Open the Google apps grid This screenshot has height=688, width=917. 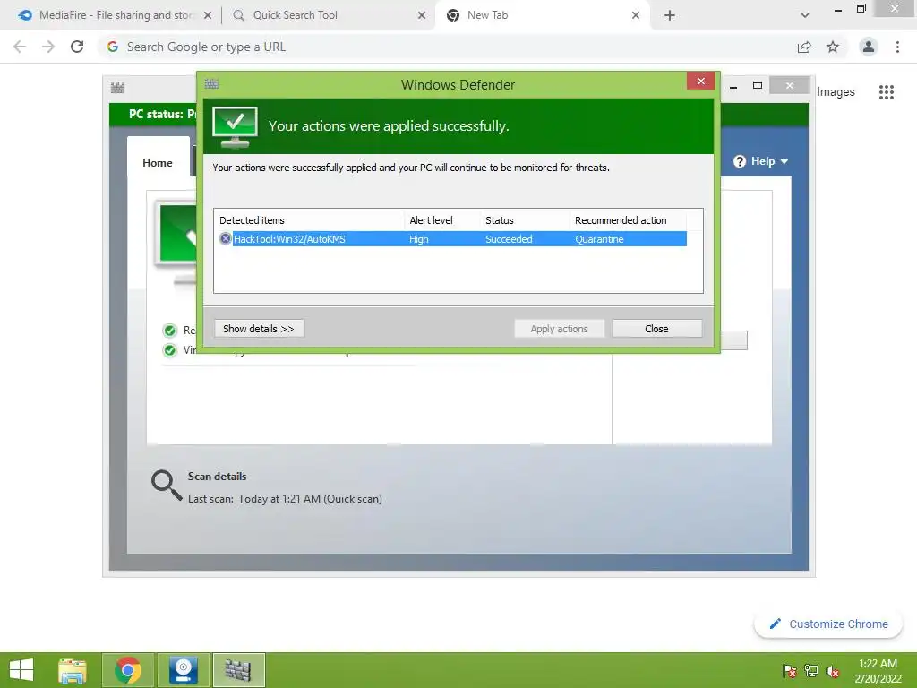(x=886, y=92)
